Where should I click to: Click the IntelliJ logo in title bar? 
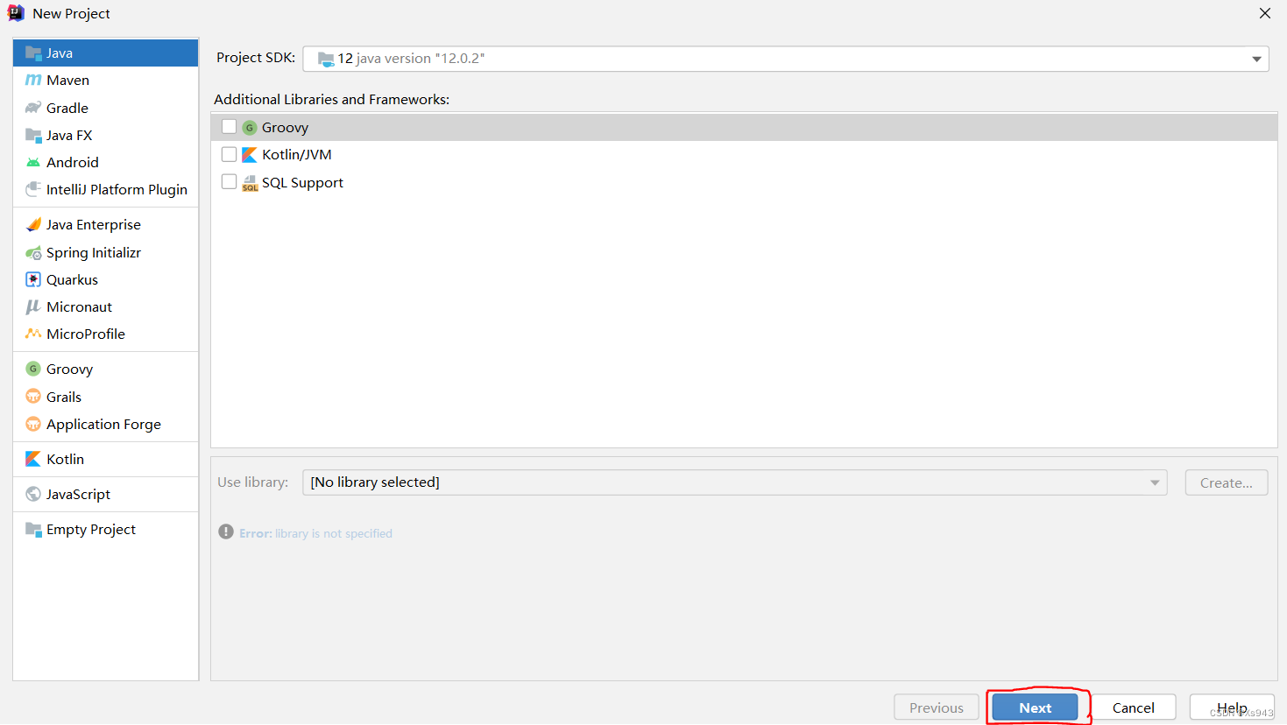click(16, 13)
